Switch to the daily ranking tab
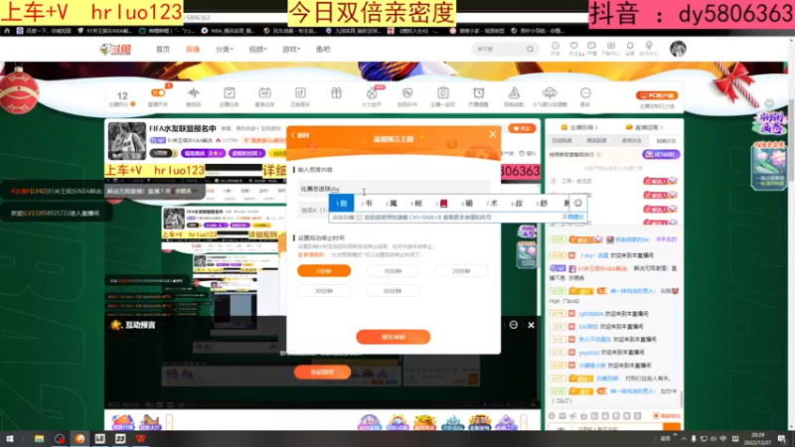 pos(562,140)
